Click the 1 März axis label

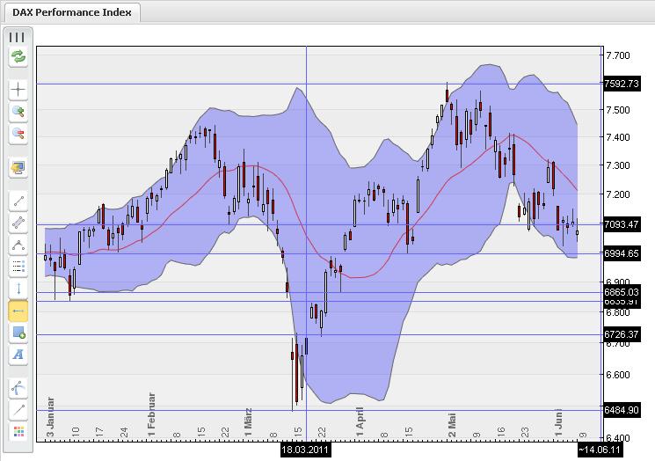point(248,422)
